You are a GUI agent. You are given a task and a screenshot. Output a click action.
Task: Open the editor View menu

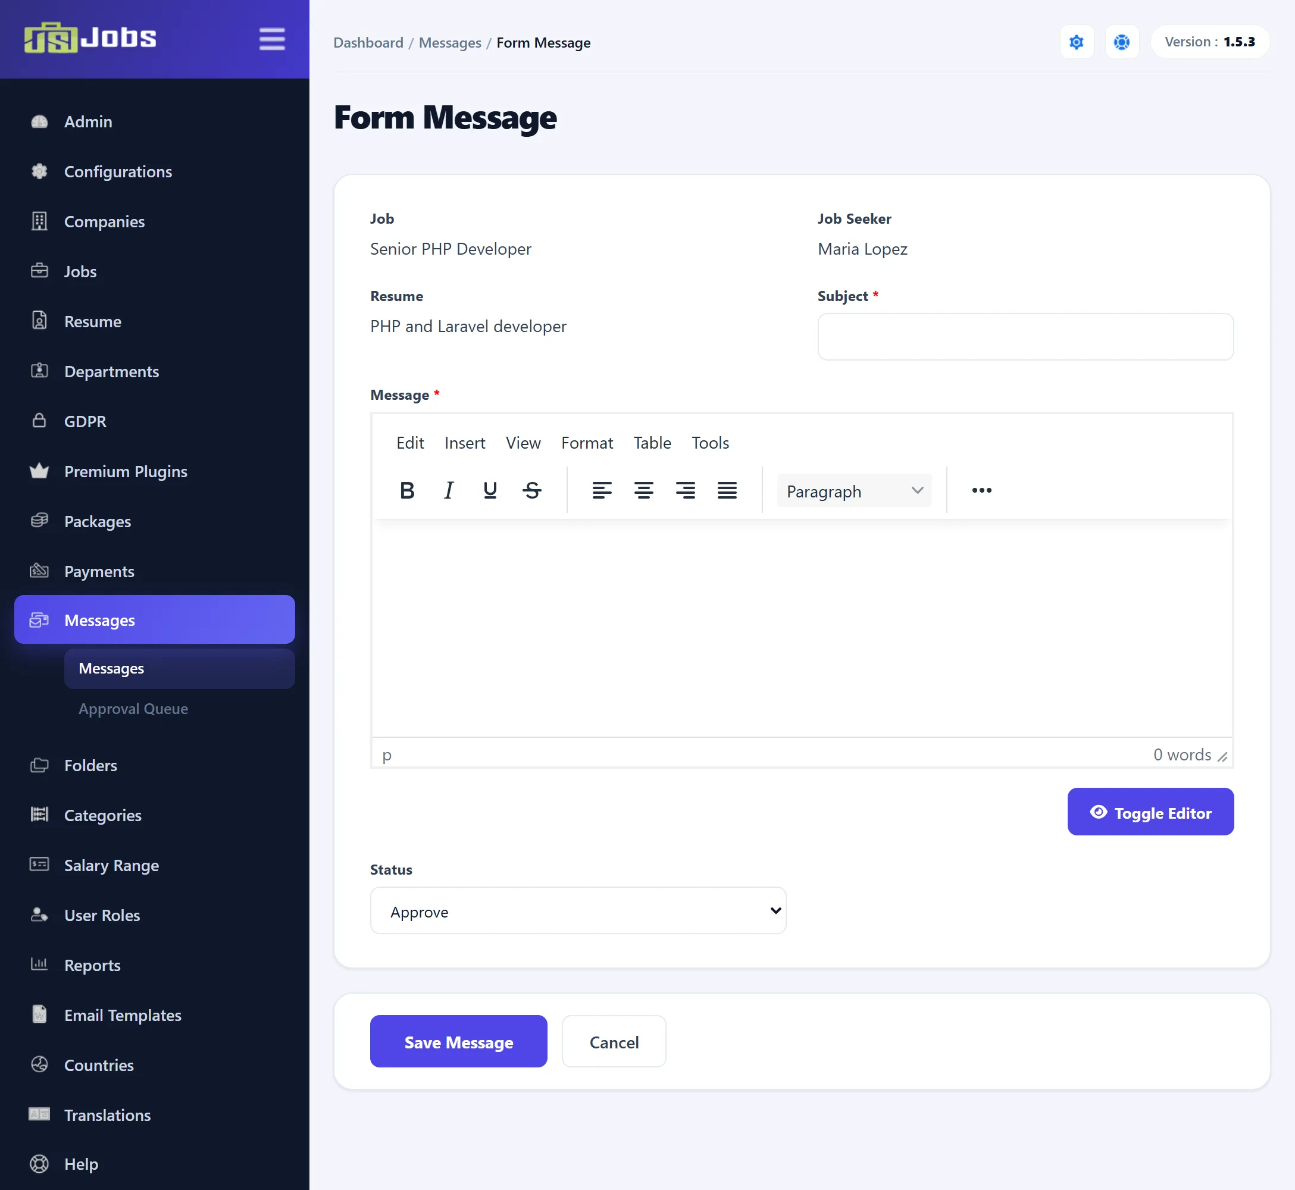(523, 443)
